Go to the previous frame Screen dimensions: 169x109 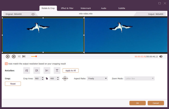click(19, 56)
